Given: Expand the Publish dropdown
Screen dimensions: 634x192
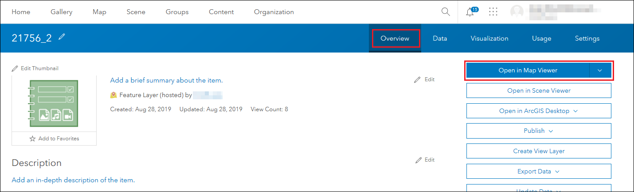Looking at the screenshot, I should pyautogui.click(x=551, y=131).
